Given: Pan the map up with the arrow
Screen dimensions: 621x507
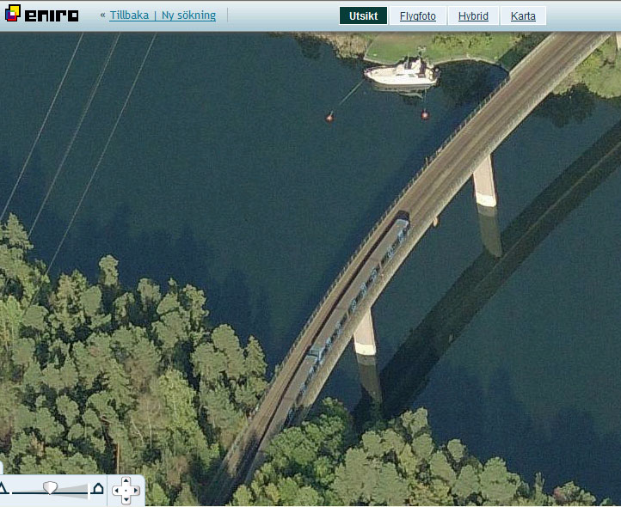Looking at the screenshot, I should (x=126, y=481).
